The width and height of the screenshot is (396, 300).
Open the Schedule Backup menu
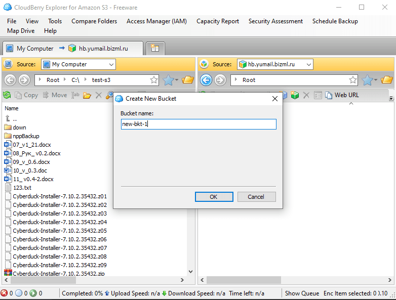point(335,21)
